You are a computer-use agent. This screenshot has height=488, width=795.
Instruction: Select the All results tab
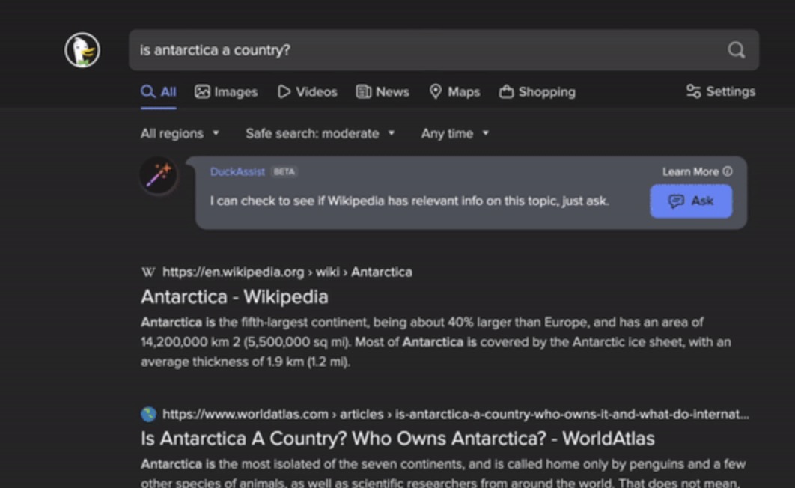[x=159, y=92]
